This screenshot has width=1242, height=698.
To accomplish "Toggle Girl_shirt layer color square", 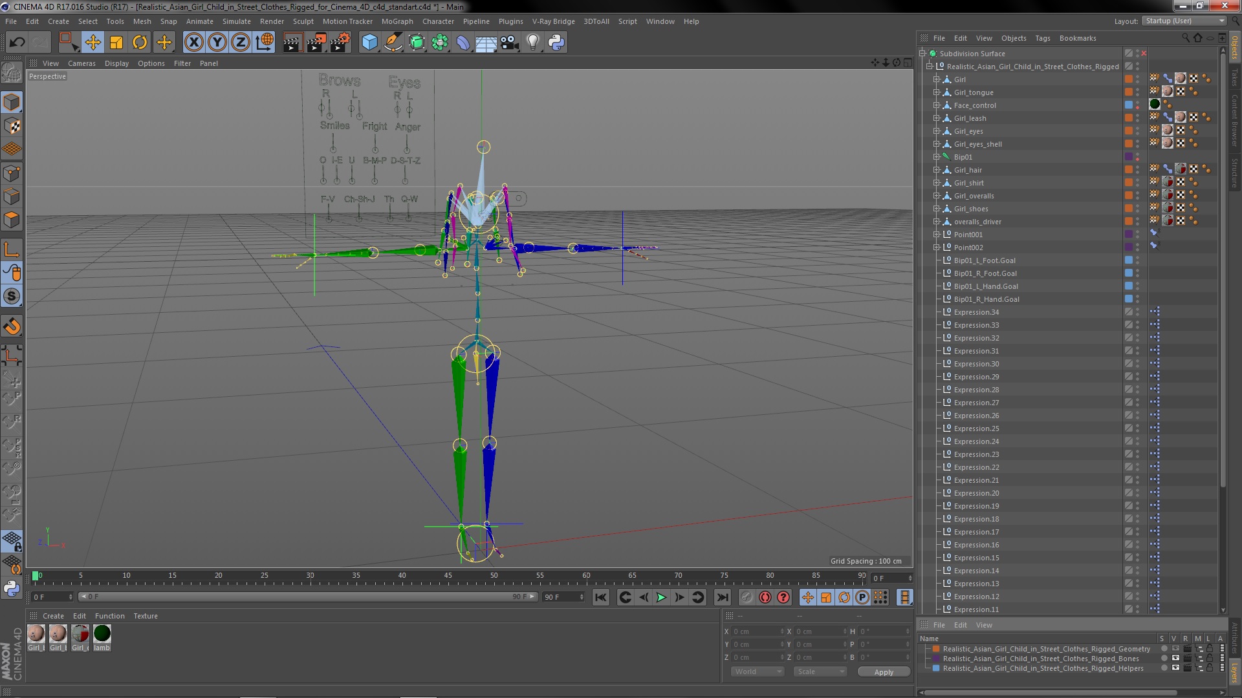I will (1129, 183).
